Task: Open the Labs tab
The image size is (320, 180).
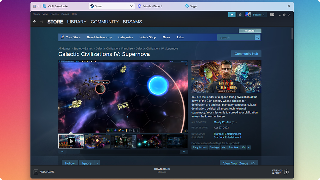Action: 180,37
